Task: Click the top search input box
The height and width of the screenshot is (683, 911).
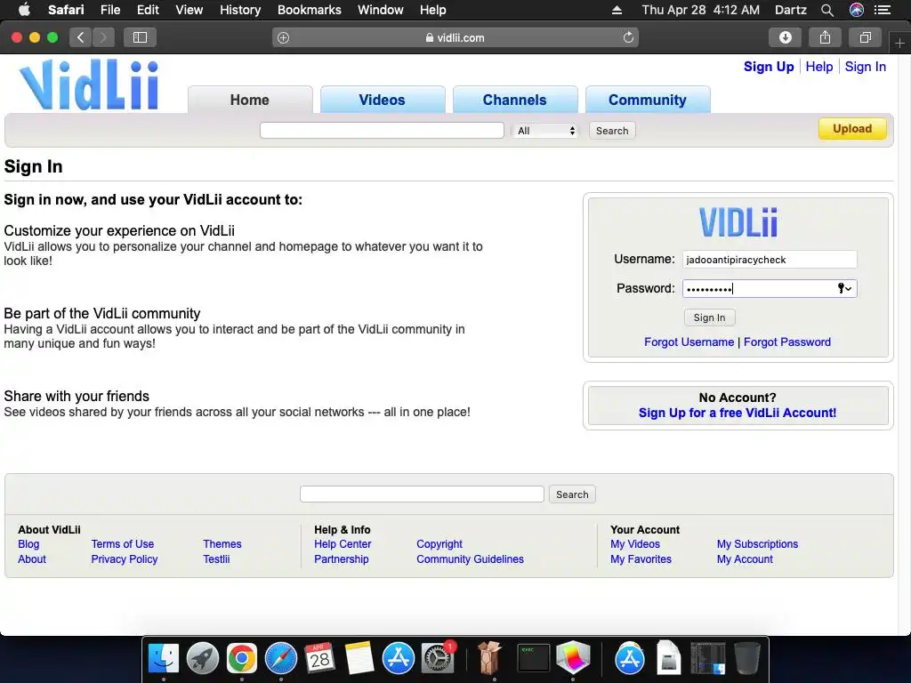Action: 382,130
